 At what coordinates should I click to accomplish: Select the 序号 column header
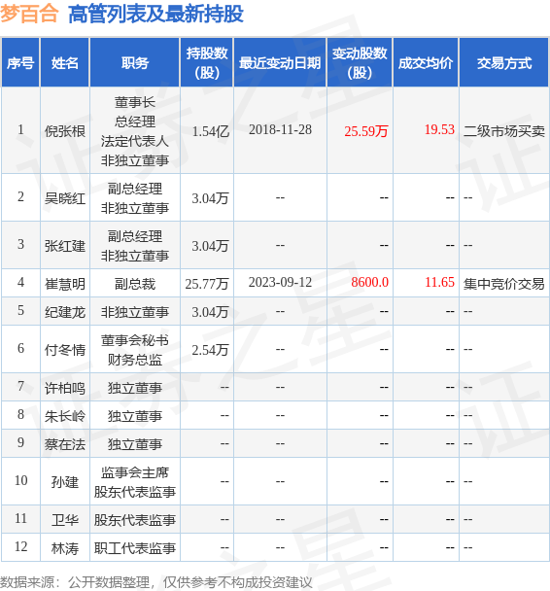20,62
